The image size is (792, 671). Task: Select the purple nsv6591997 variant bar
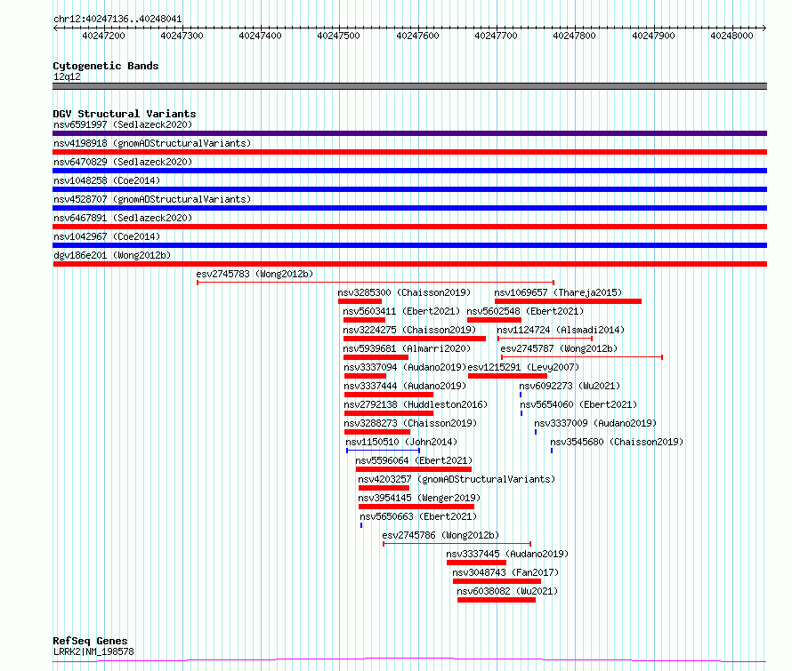point(409,133)
